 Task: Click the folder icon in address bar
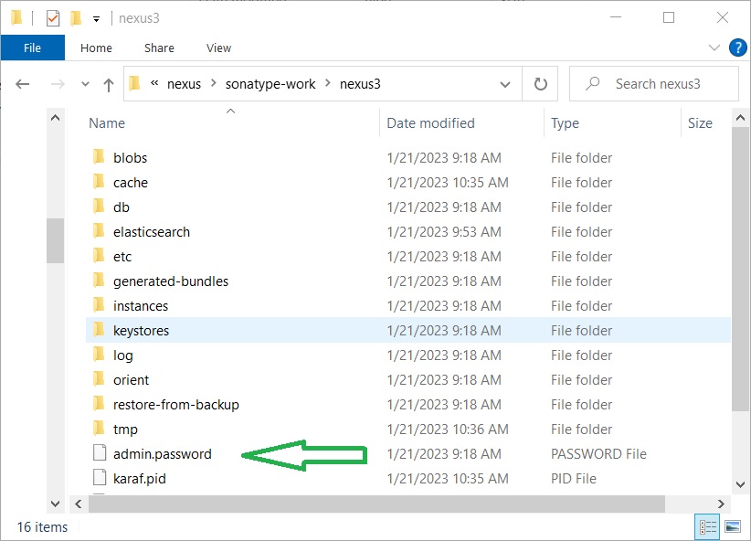134,83
